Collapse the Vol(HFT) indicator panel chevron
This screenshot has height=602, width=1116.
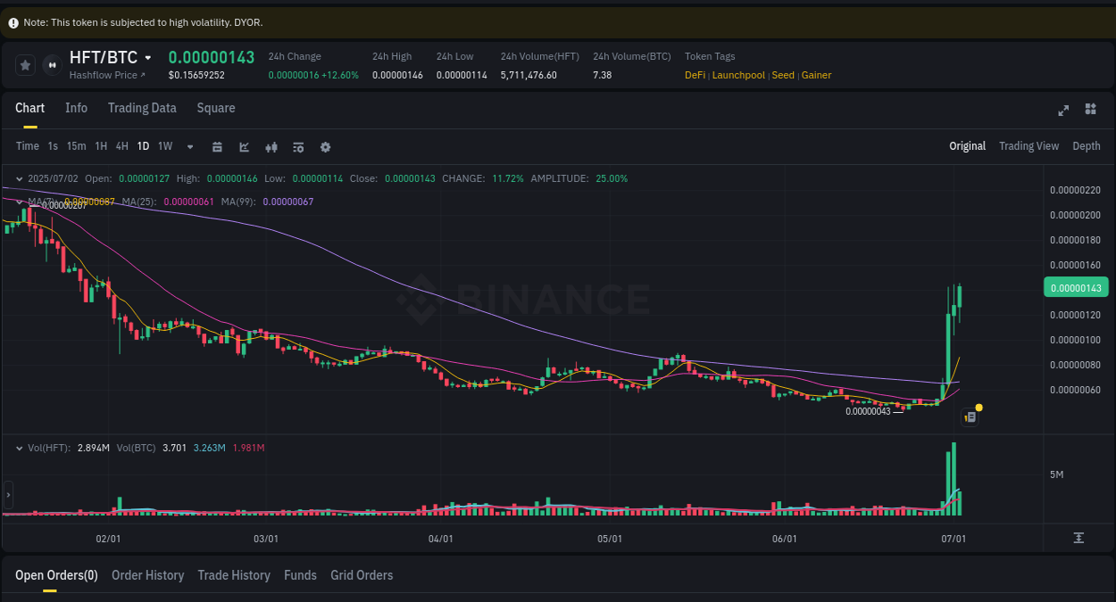tap(20, 447)
